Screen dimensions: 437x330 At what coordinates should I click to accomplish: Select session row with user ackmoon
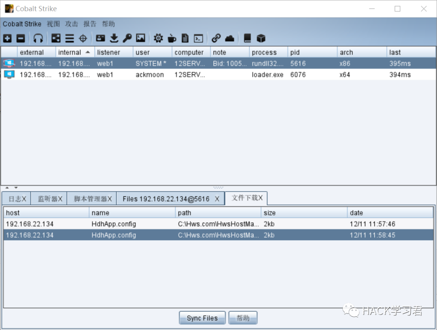(x=218, y=75)
